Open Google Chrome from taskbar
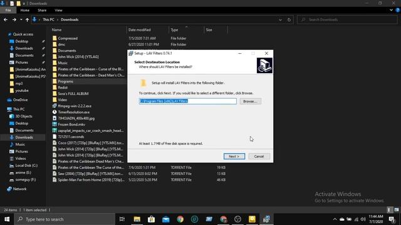401x225 pixels. point(180,219)
